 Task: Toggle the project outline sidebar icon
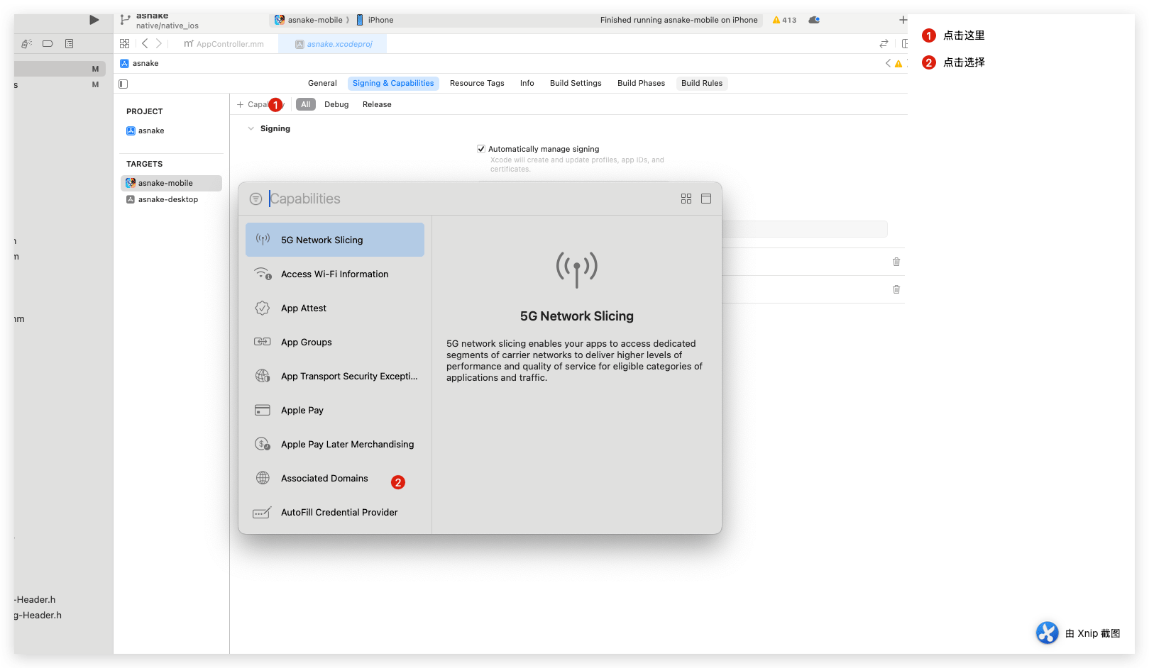[x=123, y=84]
